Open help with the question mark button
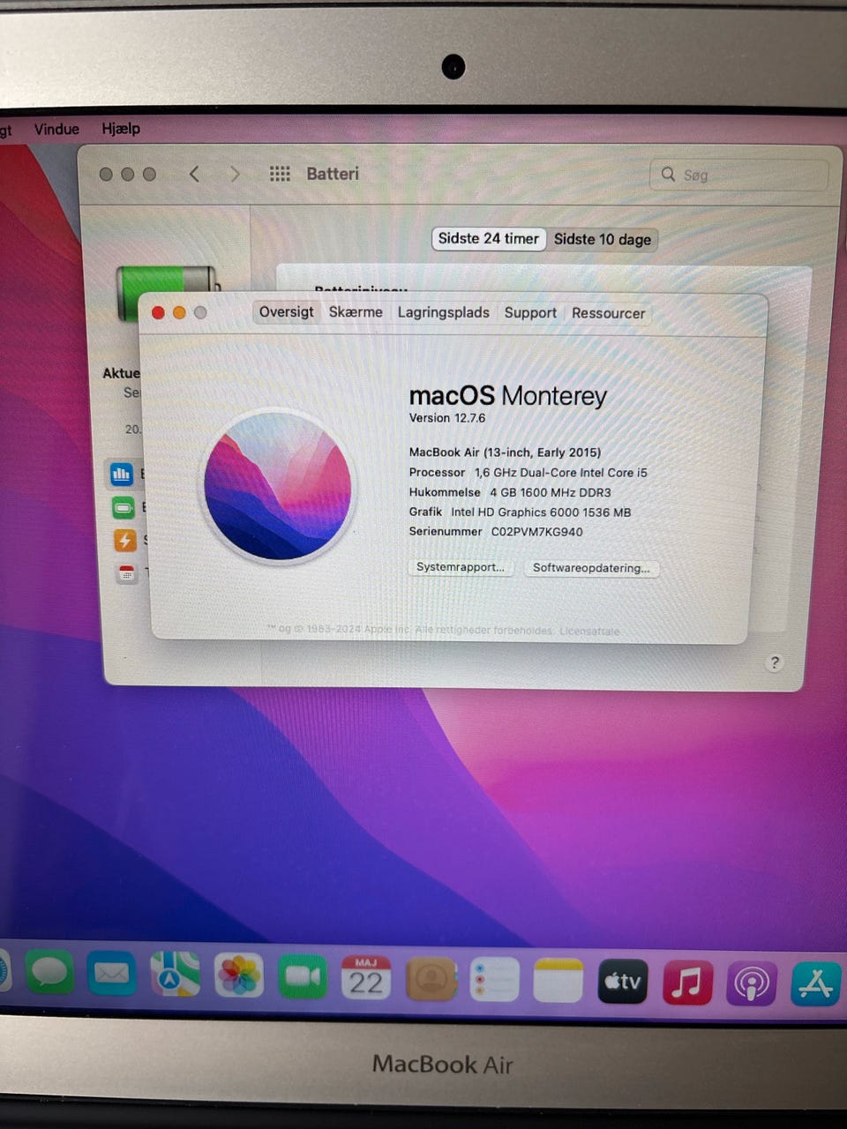Screen dimensions: 847x1129 tap(775, 662)
